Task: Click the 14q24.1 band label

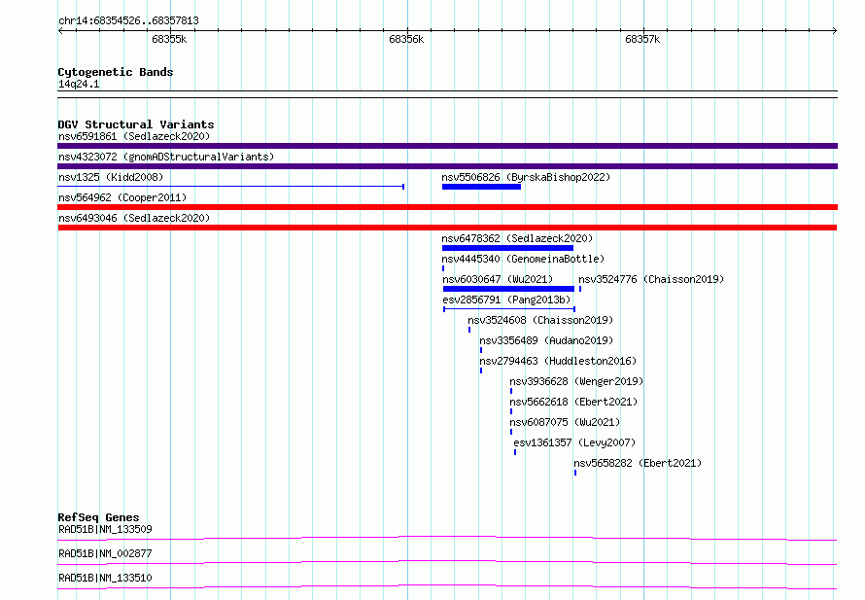Action: coord(79,84)
